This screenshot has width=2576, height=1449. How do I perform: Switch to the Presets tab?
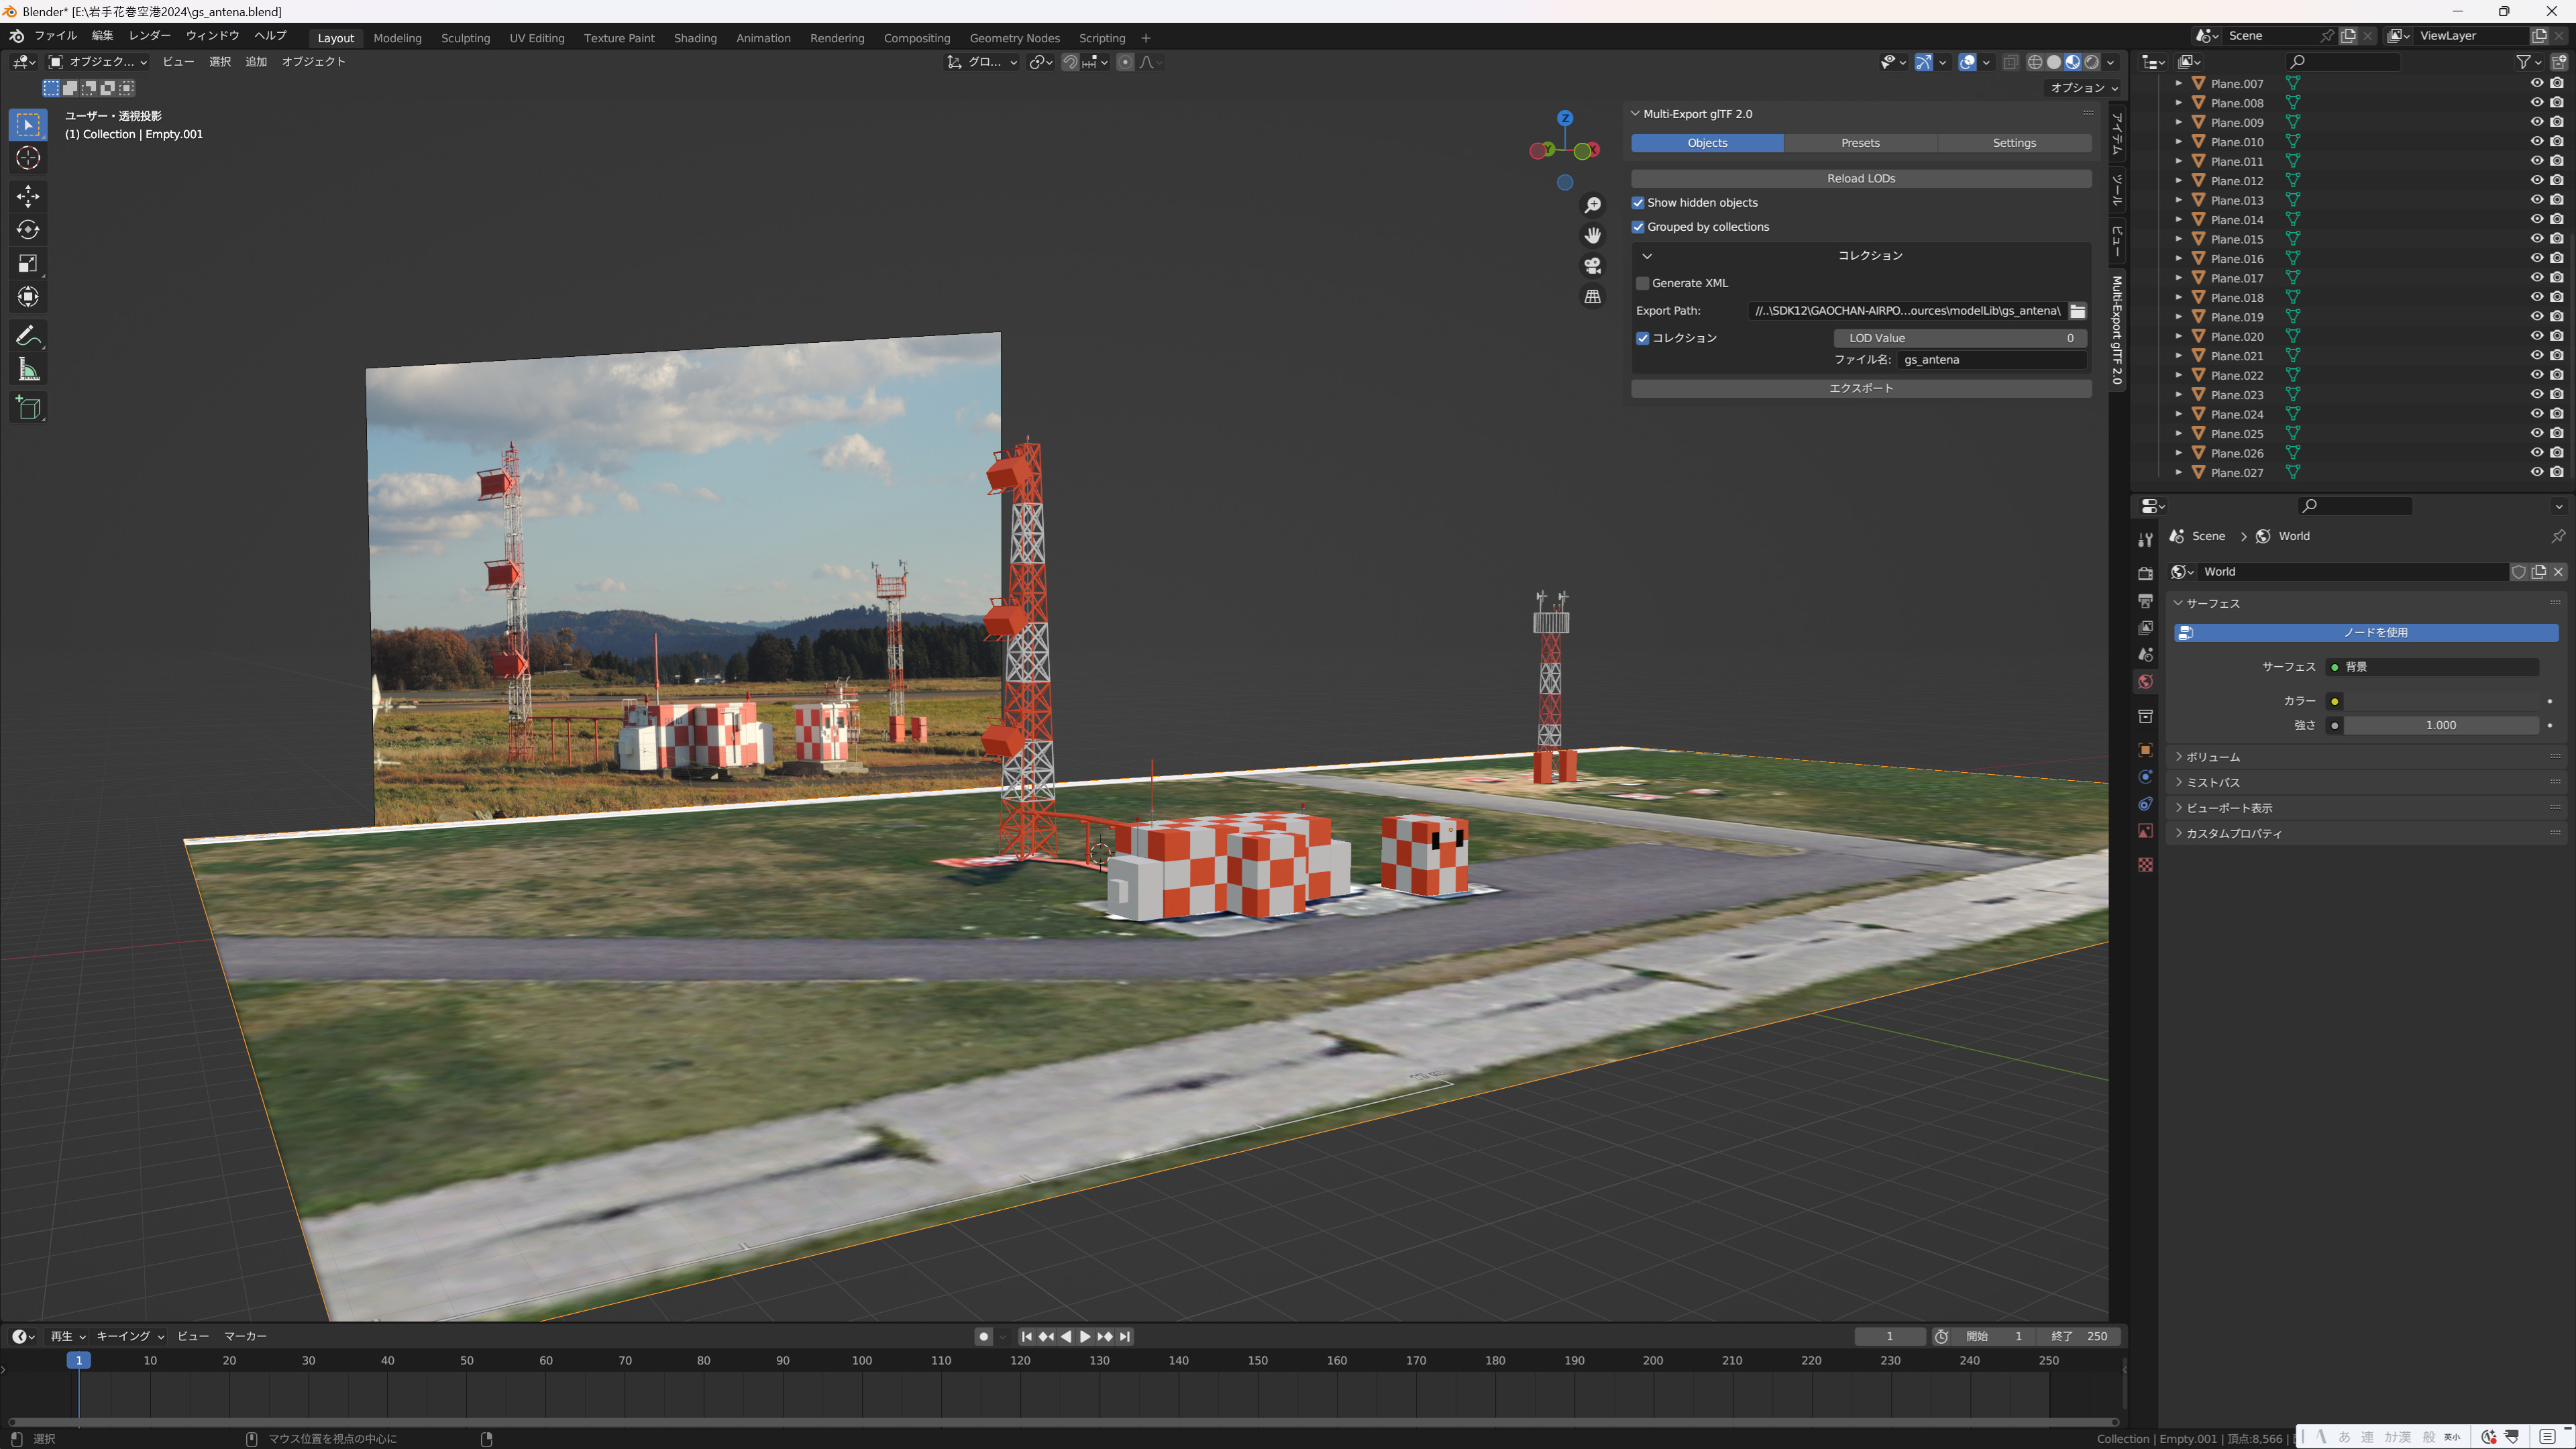coord(1860,143)
